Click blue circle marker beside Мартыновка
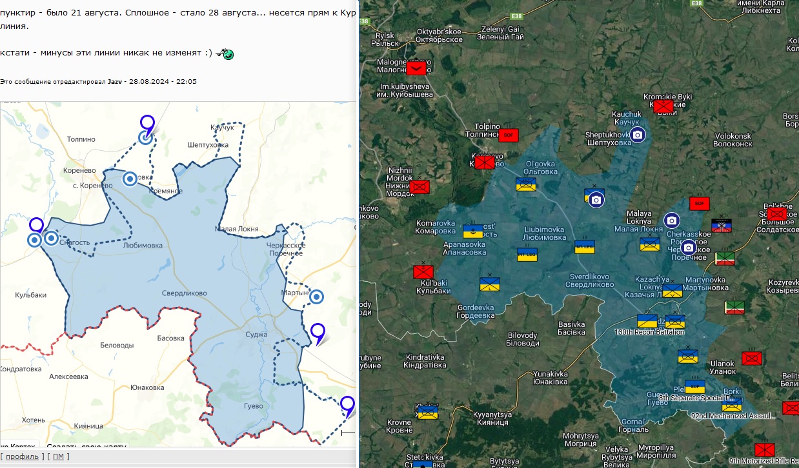This screenshot has height=468, width=799. point(316,297)
